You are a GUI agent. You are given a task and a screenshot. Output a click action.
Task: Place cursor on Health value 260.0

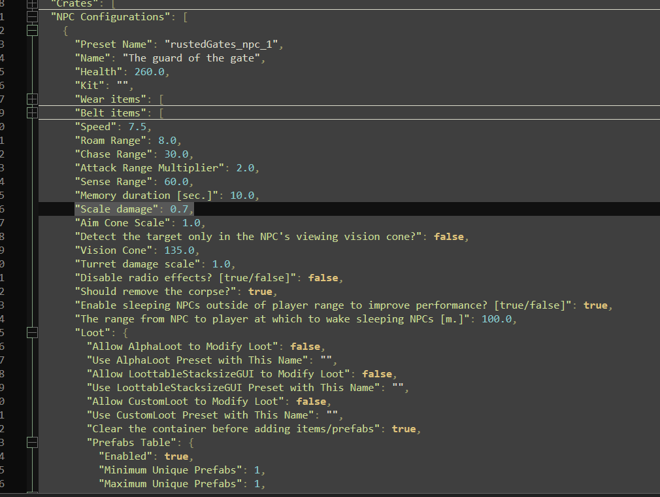click(x=151, y=72)
